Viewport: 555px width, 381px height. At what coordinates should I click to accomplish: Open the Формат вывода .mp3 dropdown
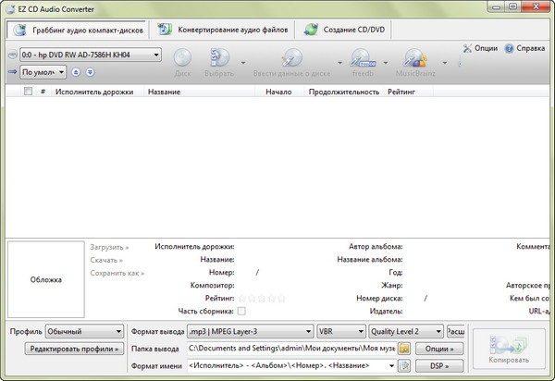point(251,331)
